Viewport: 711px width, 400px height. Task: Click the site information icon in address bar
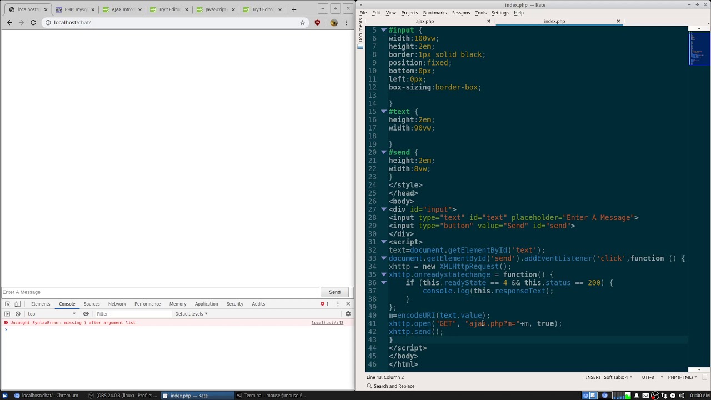click(48, 22)
